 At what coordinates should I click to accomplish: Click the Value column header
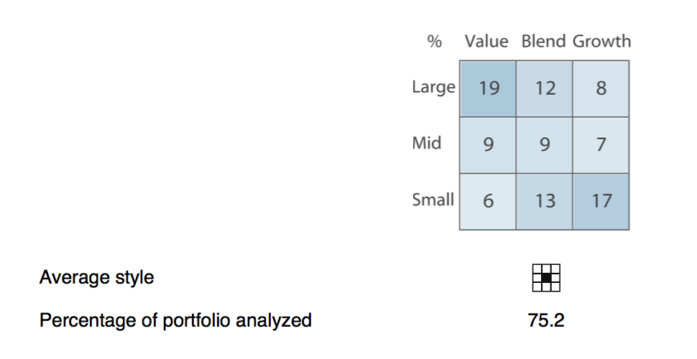(486, 42)
